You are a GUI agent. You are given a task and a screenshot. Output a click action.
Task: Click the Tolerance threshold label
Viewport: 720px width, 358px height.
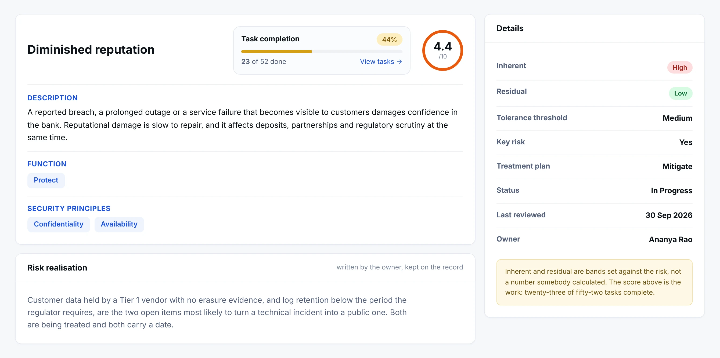(532, 118)
